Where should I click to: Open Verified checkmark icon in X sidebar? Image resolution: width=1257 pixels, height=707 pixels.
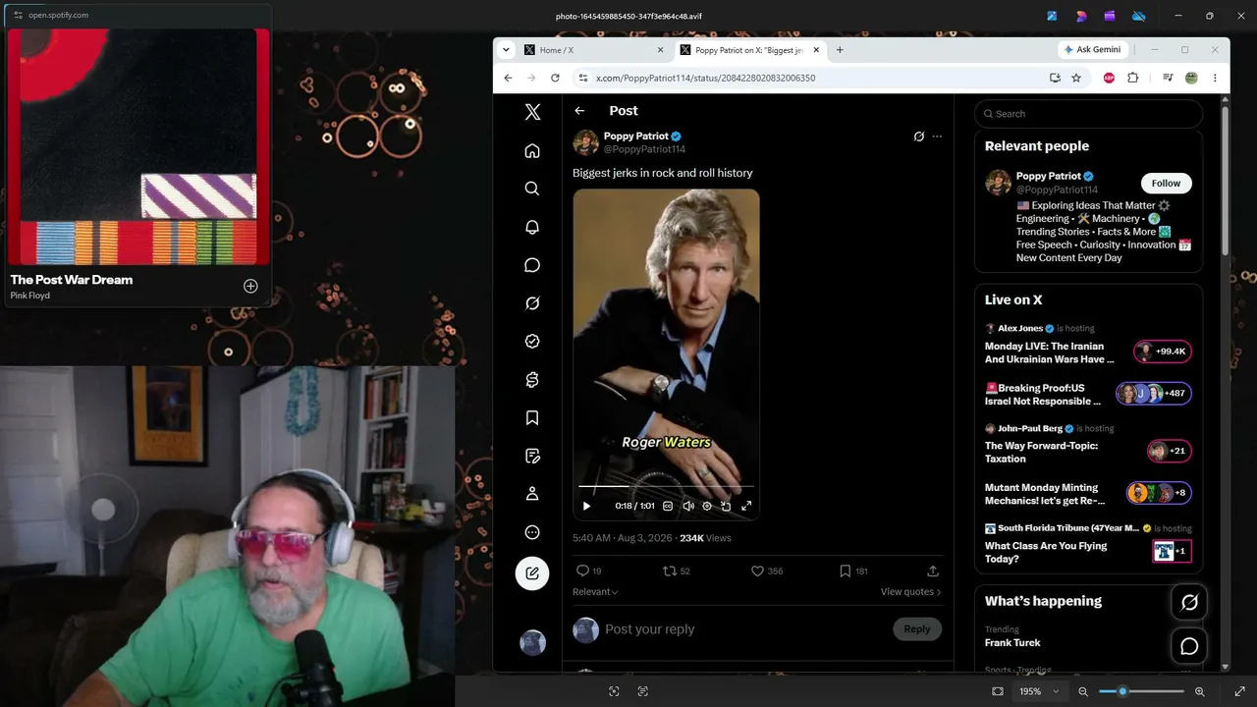532,342
